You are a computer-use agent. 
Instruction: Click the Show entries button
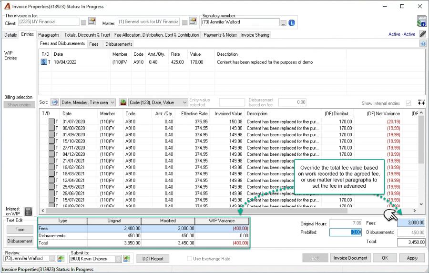(19, 105)
